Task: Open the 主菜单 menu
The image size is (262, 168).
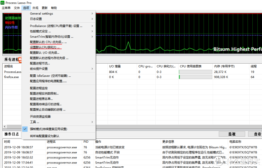Action: [x=6, y=8]
